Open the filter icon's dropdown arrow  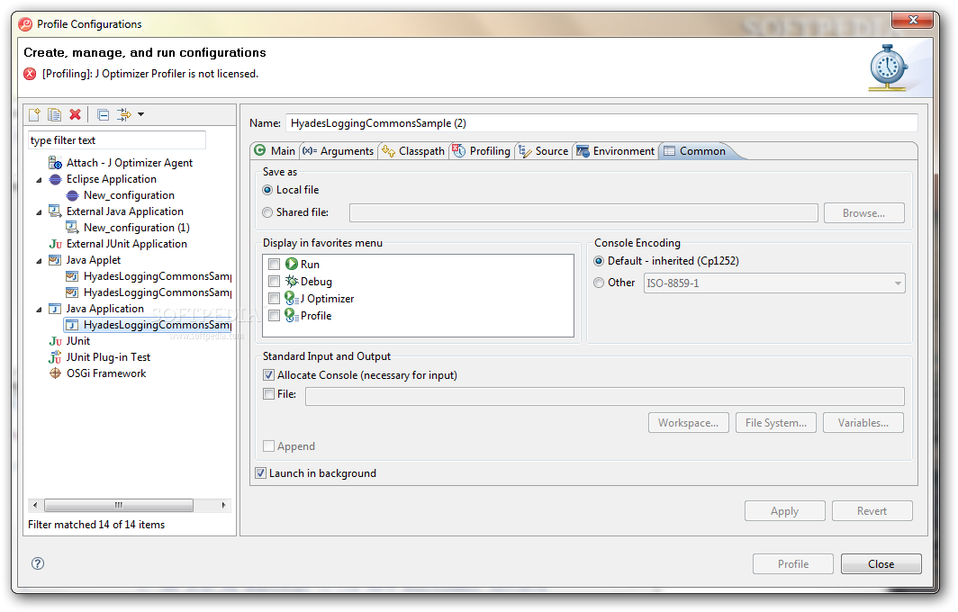[x=141, y=114]
